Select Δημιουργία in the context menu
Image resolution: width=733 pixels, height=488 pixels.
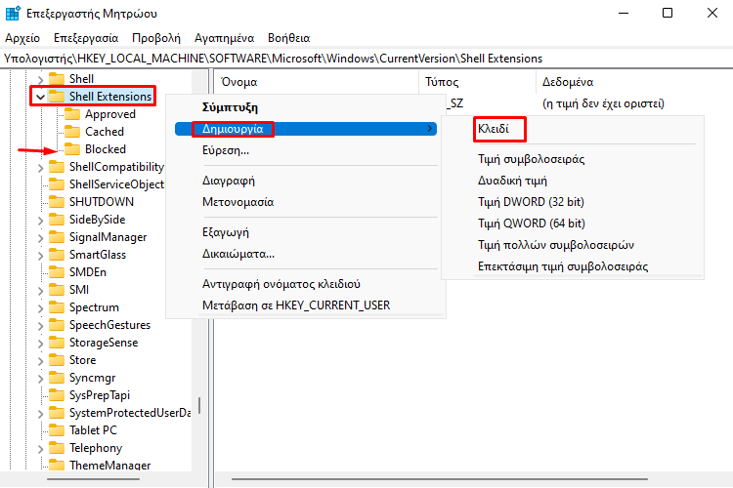coord(306,129)
